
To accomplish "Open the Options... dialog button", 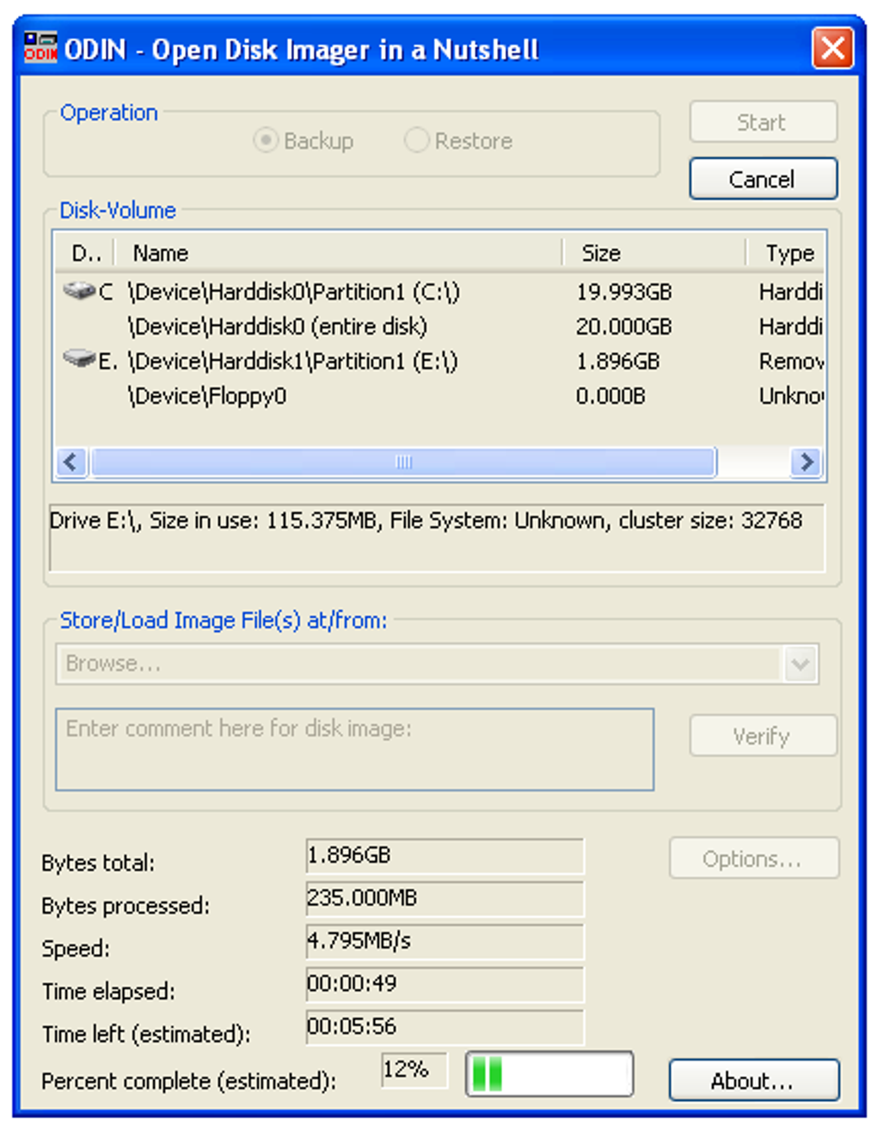I will [x=753, y=859].
